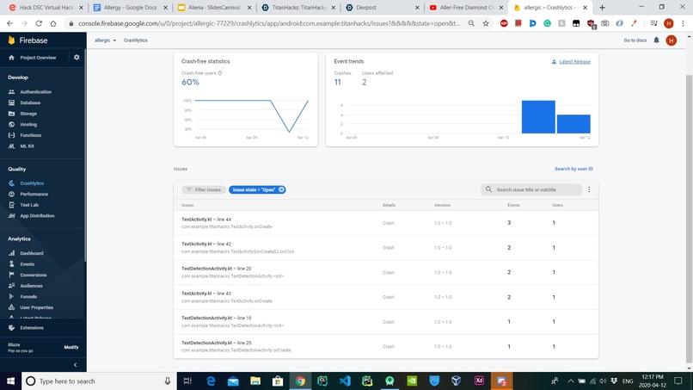Open a new browser tab
Screen dimensions: 693x390
(602, 8)
